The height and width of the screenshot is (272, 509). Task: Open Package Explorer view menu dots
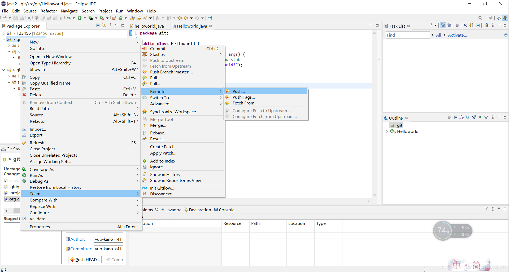[x=111, y=25]
